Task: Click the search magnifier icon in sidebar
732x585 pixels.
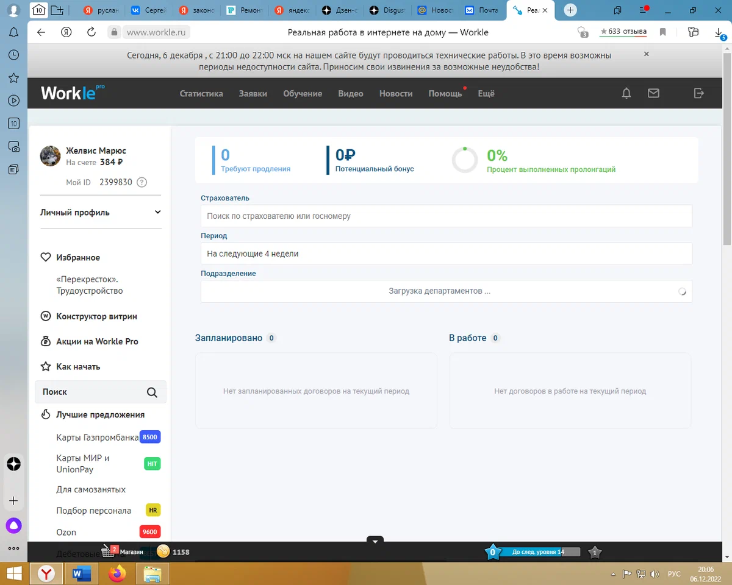Action: pos(152,392)
